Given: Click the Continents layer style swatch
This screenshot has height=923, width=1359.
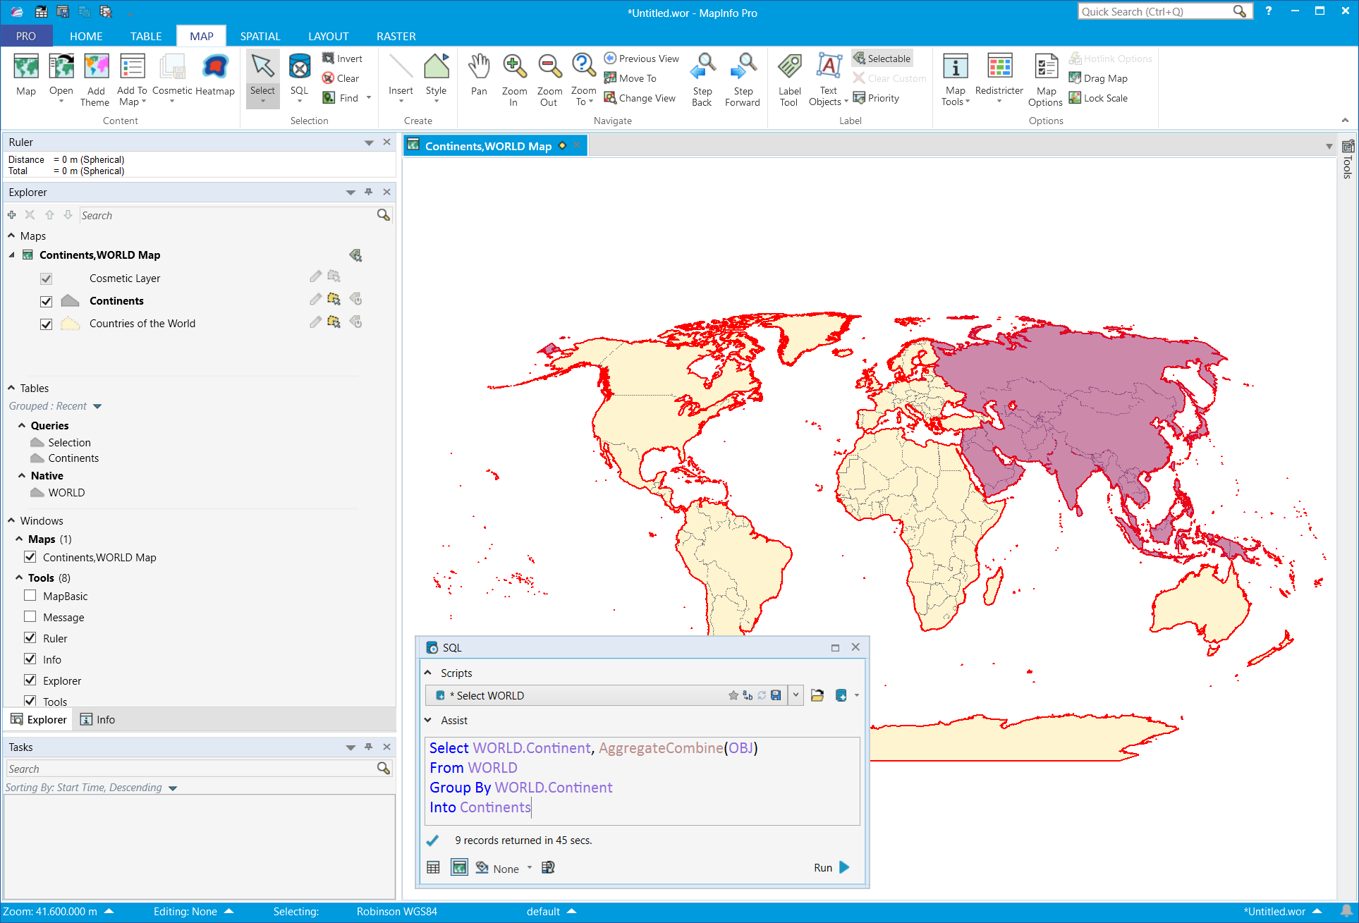Looking at the screenshot, I should click(x=70, y=301).
